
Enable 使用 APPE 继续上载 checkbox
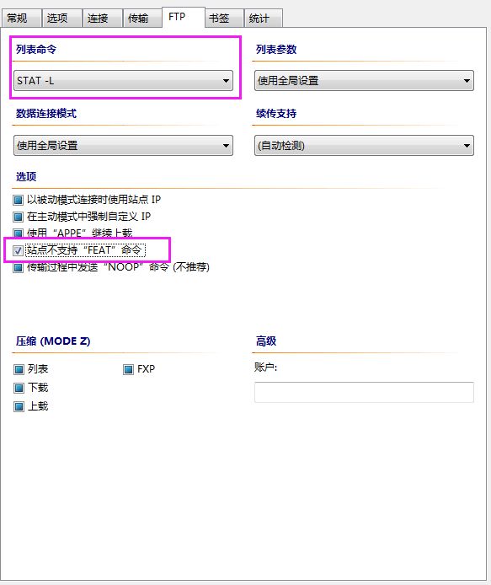coord(18,233)
